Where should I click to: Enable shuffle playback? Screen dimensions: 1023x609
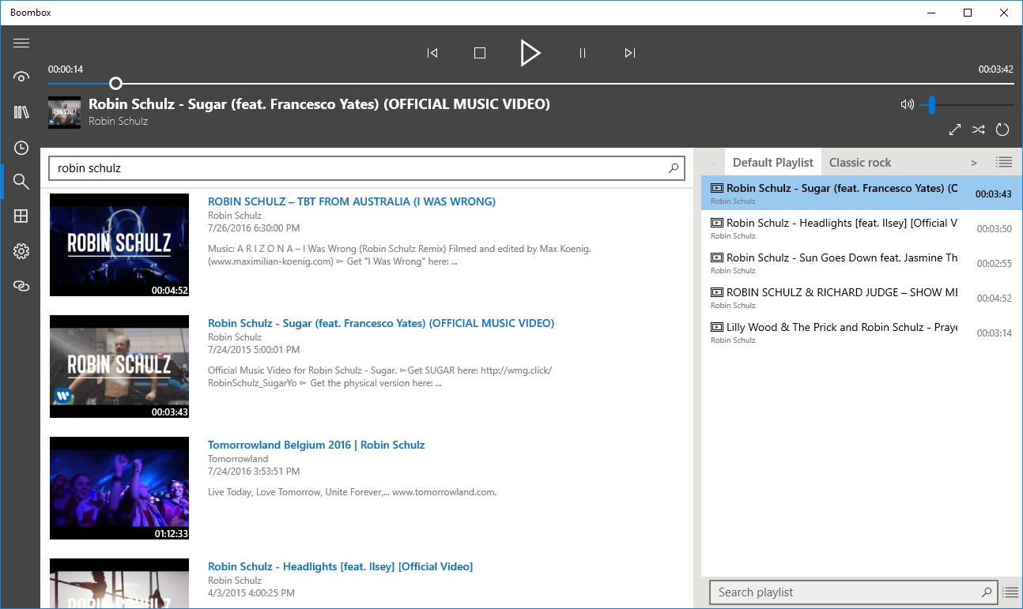(978, 129)
